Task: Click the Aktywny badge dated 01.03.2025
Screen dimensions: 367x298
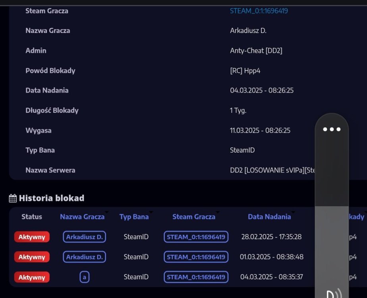Action: tap(32, 257)
